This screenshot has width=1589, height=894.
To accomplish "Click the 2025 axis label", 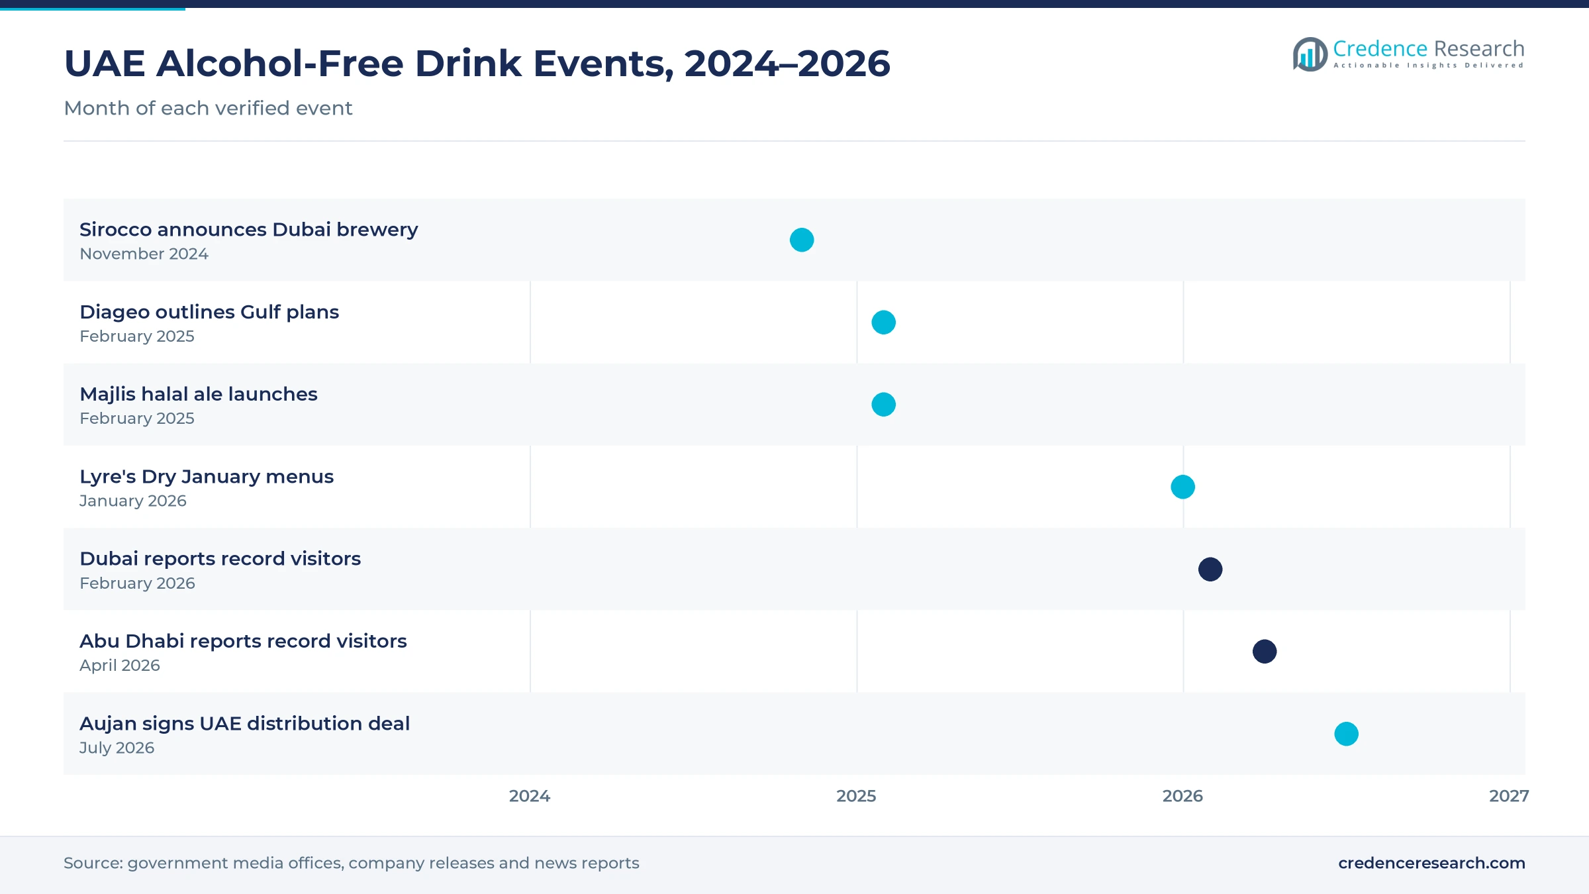I will tap(856, 796).
